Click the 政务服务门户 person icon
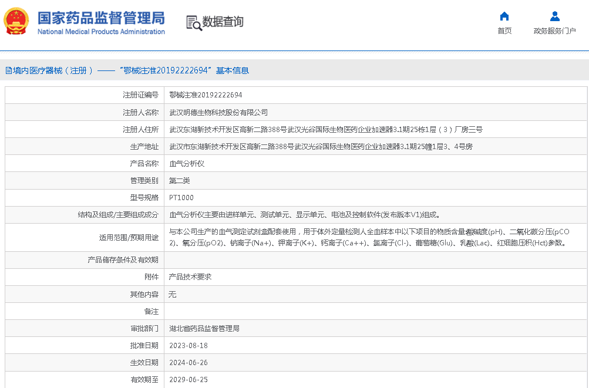This screenshot has width=589, height=388. (x=554, y=16)
